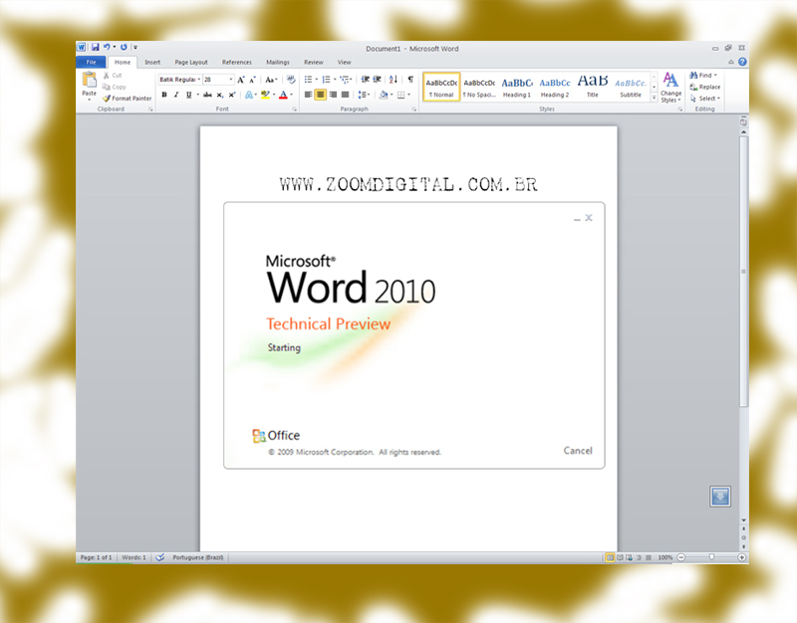Switch to the Insert tab
The height and width of the screenshot is (623, 797).
click(x=152, y=62)
